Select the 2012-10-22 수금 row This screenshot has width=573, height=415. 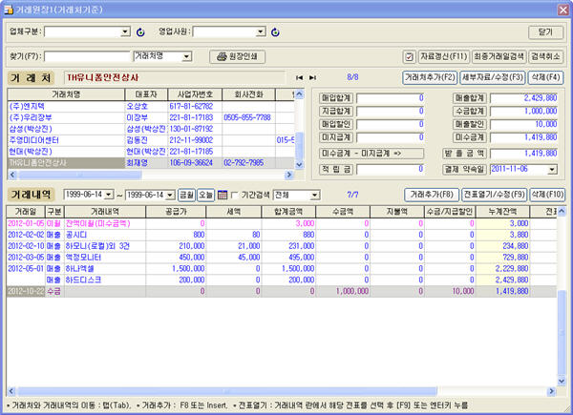(x=282, y=291)
